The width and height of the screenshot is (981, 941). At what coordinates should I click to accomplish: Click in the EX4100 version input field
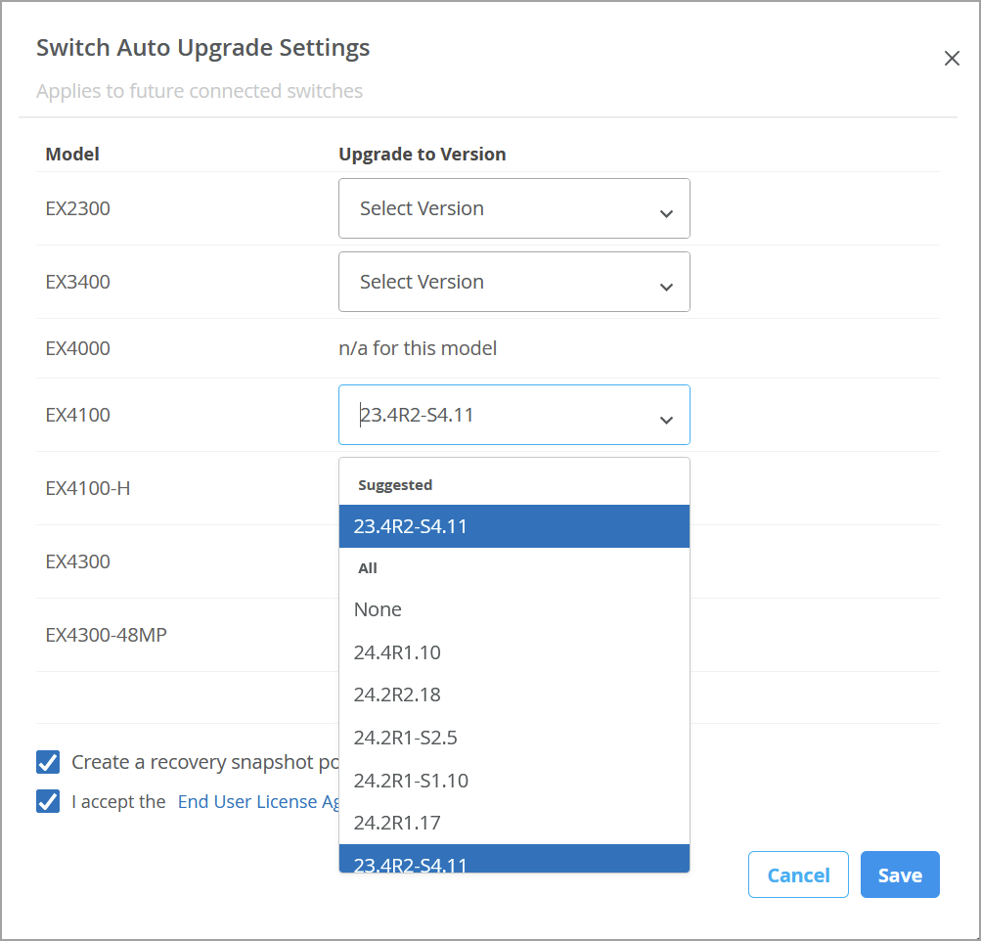489,415
